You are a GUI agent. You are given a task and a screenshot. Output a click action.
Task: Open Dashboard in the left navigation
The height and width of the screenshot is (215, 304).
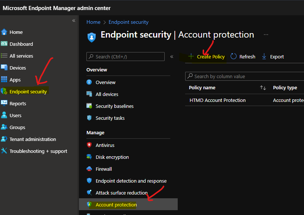click(x=21, y=44)
